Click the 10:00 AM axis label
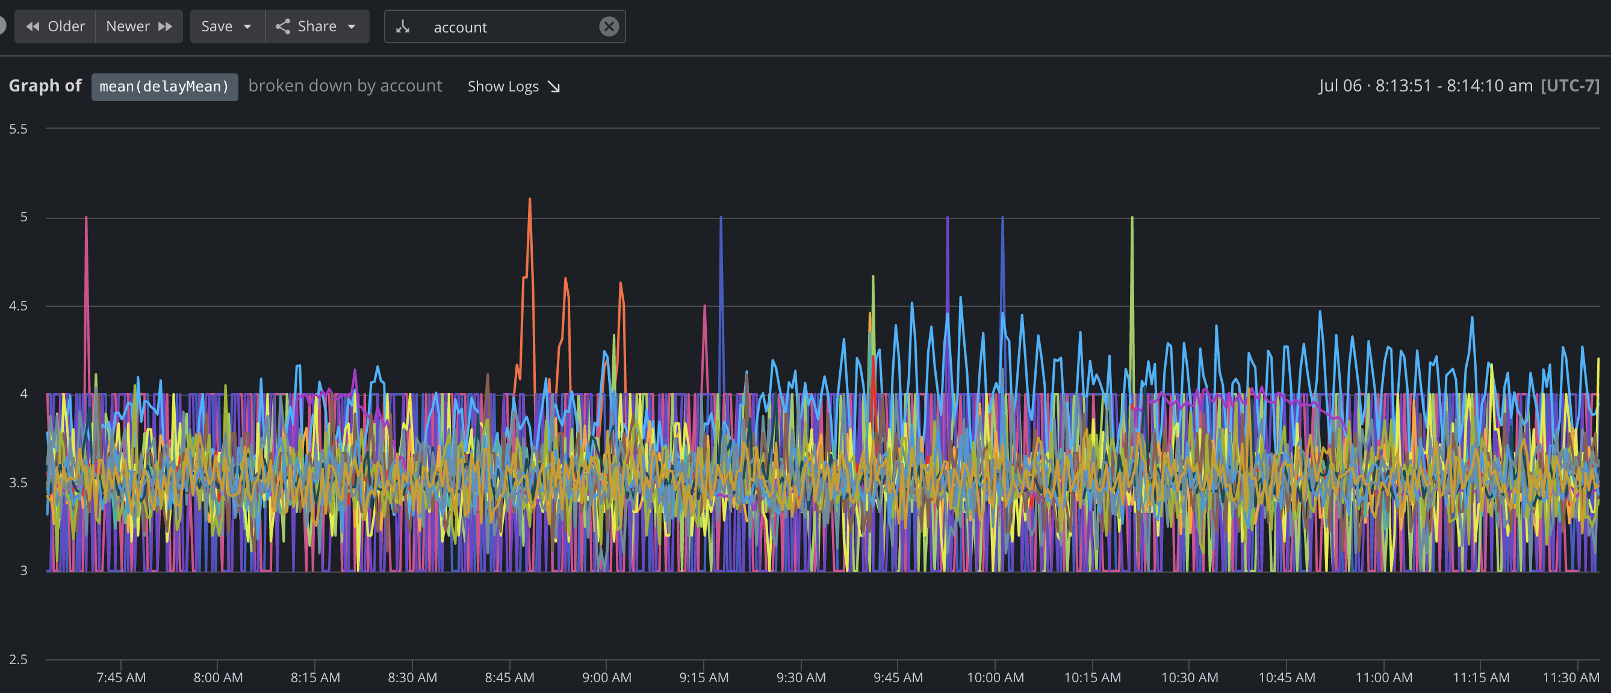 (x=996, y=677)
